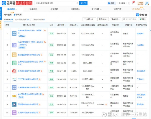This screenshot has width=151, height=119.
Task: Open 上海萌翼智慧科技有限公司 link
Action: (x=28, y=88)
